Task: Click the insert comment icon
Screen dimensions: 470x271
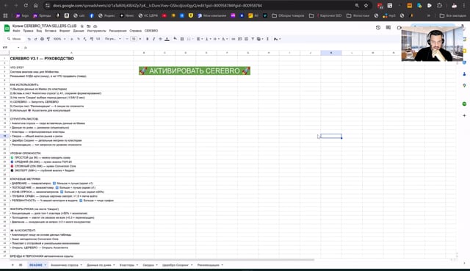Action: coord(240,39)
